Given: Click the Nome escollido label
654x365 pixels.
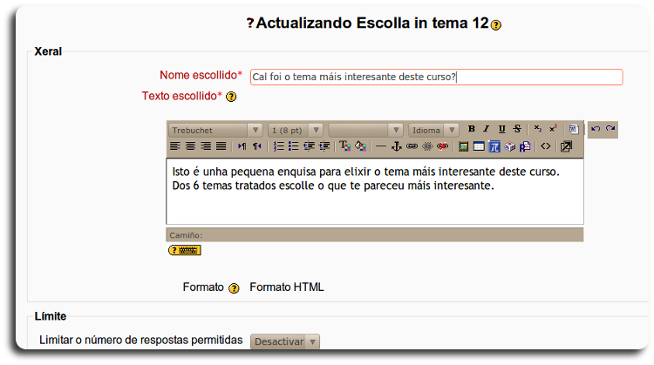Looking at the screenshot, I should coord(201,75).
